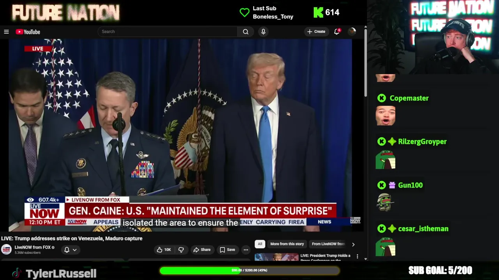The width and height of the screenshot is (499, 280).
Task: Click the TikTok logo beside TylerLRussell
Action: [x=16, y=273]
